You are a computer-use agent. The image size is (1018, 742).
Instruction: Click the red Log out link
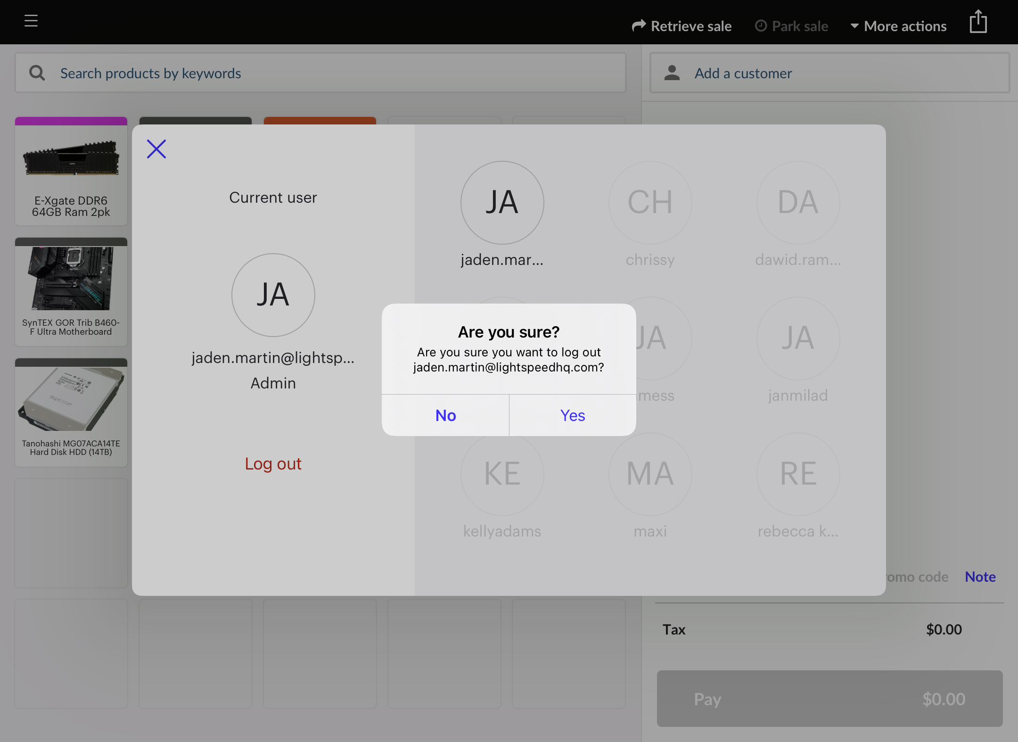coord(273,464)
